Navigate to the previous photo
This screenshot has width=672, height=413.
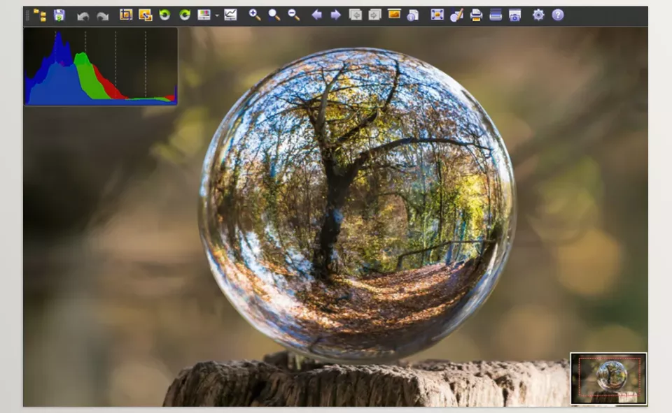[x=318, y=13]
